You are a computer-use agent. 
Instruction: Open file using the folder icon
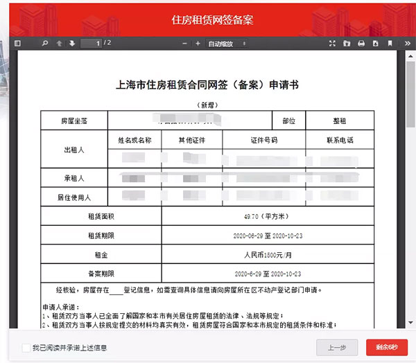tap(347, 44)
